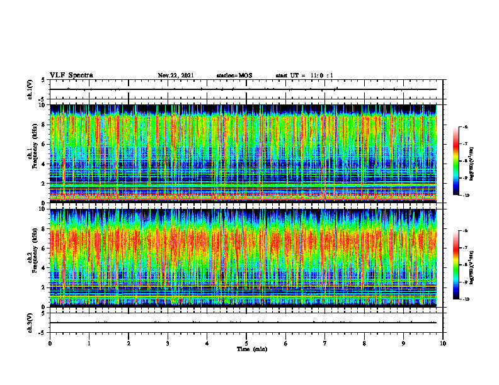This screenshot has height=385, width=499.
Task: Click time axis tick label "2" at bottom
Action: pos(129,343)
